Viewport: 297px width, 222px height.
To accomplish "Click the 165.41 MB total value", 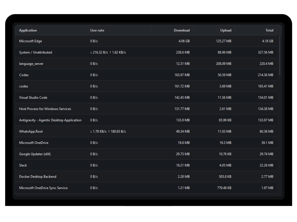I will pos(266,86).
